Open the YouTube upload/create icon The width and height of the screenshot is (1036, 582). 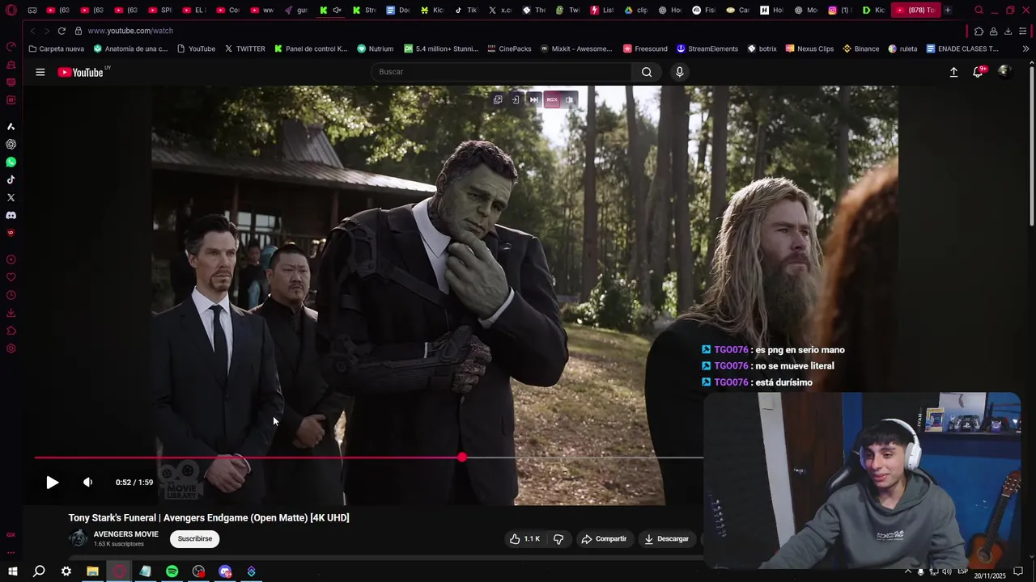pos(953,72)
